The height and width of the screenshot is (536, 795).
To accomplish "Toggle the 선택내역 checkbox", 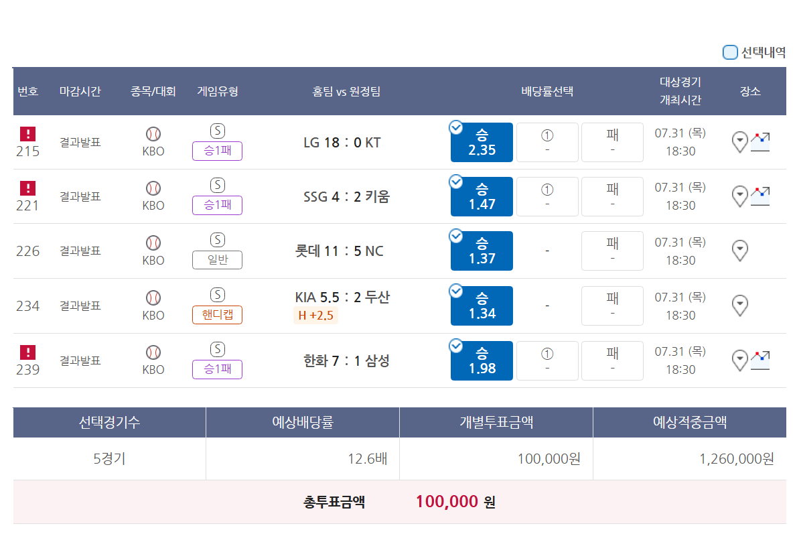I will pos(730,52).
